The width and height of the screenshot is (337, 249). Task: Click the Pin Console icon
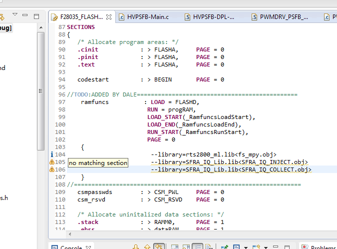(x=225, y=247)
